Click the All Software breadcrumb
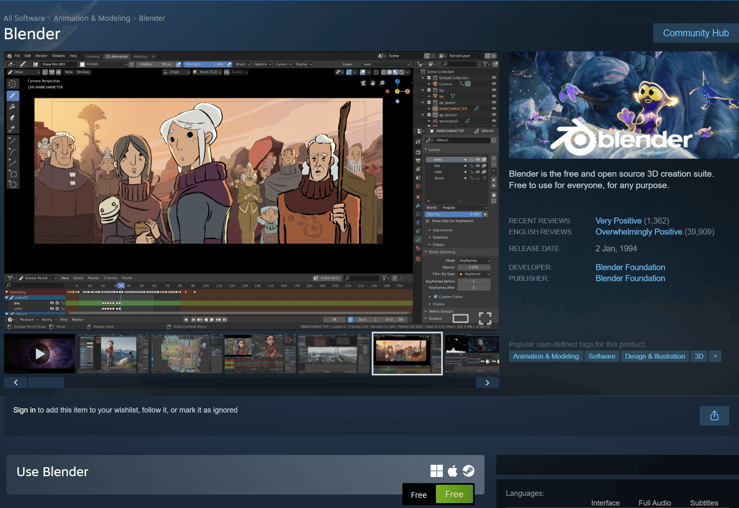The image size is (739, 508). 24,18
